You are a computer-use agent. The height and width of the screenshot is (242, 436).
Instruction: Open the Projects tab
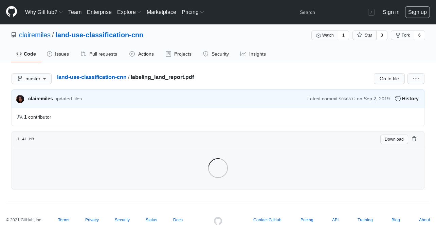(x=179, y=54)
